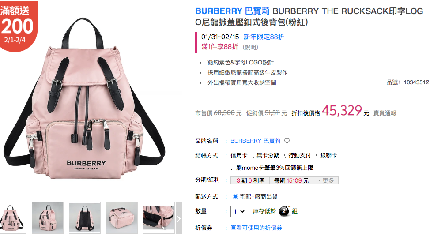Open 查看可使用的折價券 coupon link
This screenshot has width=430, height=236.
tap(256, 228)
